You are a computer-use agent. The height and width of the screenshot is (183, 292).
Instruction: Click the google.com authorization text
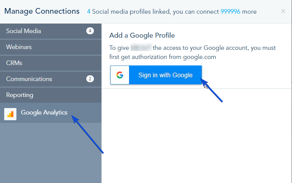click(x=200, y=57)
